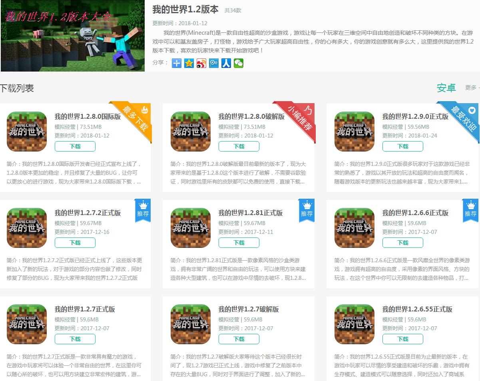Screen dimensions: 480x381
Task: Click the 更新时间：2018-01-24 text
Action: pos(410,136)
